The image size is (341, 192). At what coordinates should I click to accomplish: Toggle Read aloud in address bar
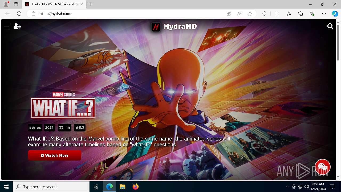239,14
